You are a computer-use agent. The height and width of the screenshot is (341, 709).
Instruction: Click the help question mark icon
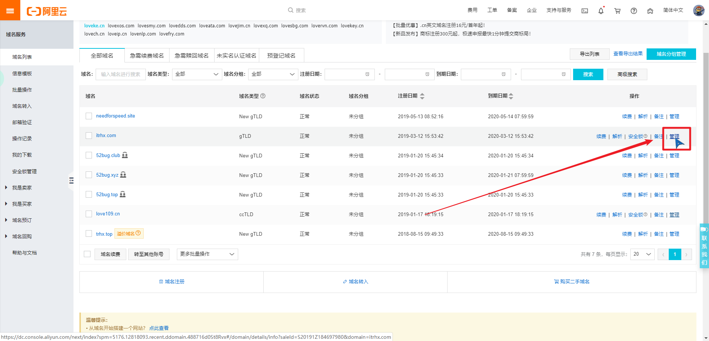[634, 11]
